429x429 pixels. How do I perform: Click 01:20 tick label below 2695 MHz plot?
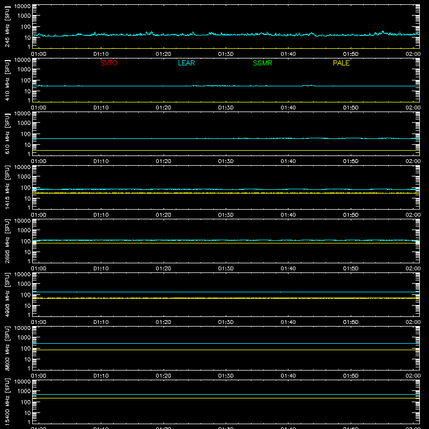(164, 269)
